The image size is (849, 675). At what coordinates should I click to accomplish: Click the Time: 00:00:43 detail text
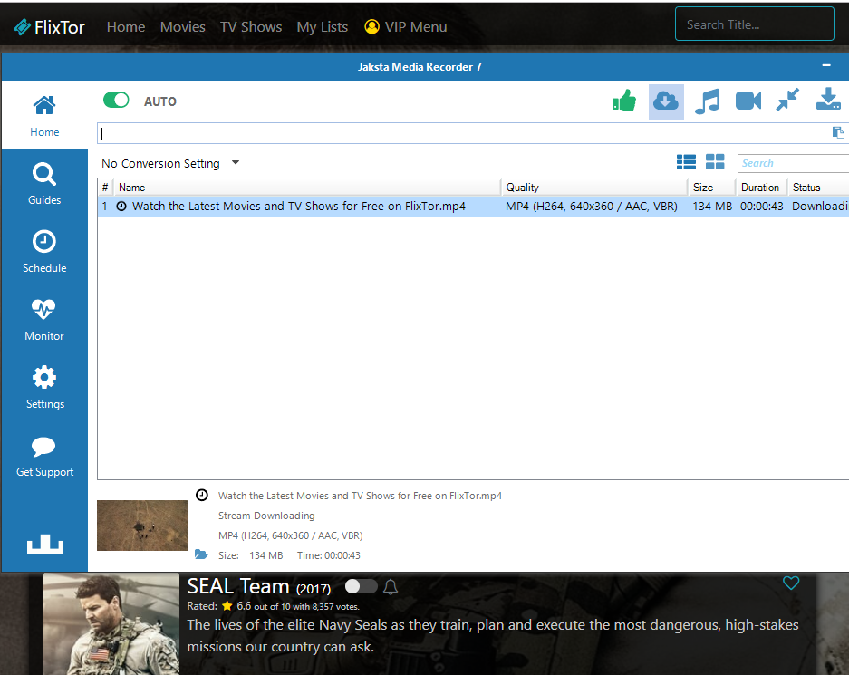[x=329, y=555]
